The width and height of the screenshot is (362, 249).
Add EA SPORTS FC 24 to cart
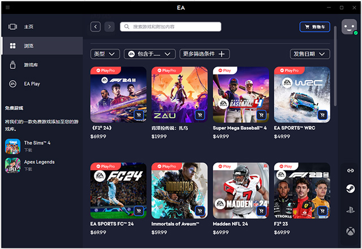coord(139,211)
